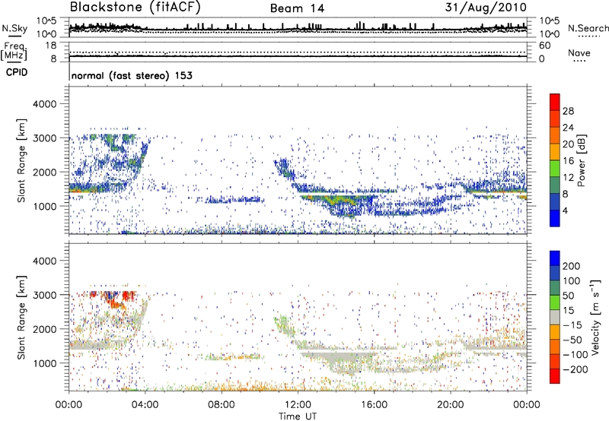Image resolution: width=609 pixels, height=421 pixels.
Task: Click the '60' tick on the Nave axis
Action: pyautogui.click(x=544, y=46)
